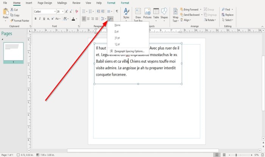Select the page 1 thumbnail in Pages pane

pyautogui.click(x=13, y=53)
